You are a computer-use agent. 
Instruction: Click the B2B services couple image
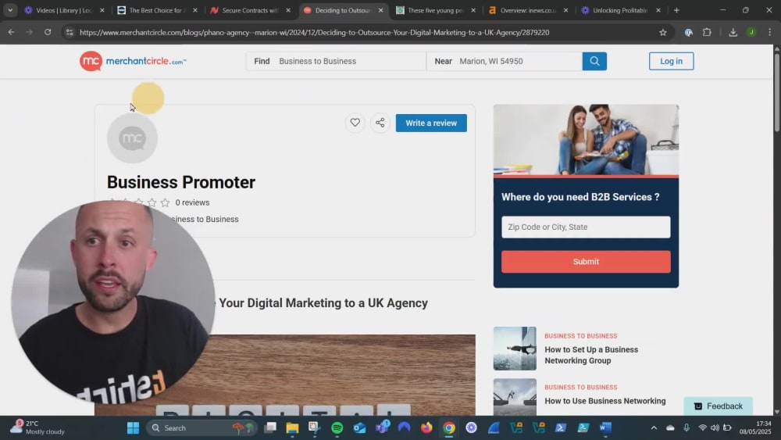click(x=586, y=140)
